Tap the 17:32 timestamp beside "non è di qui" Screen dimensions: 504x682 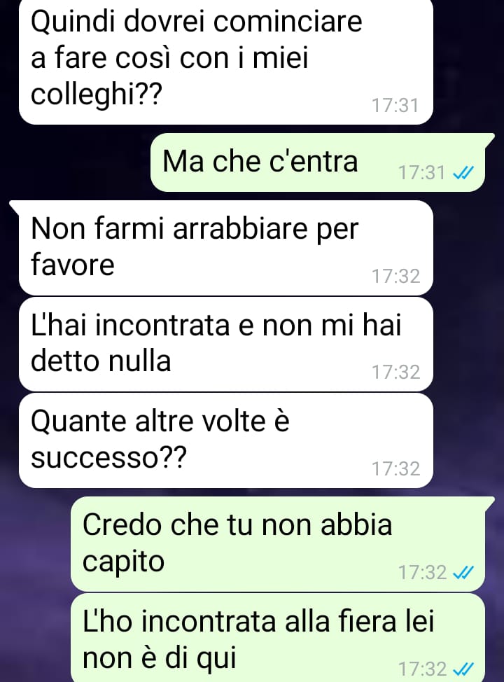tap(423, 669)
